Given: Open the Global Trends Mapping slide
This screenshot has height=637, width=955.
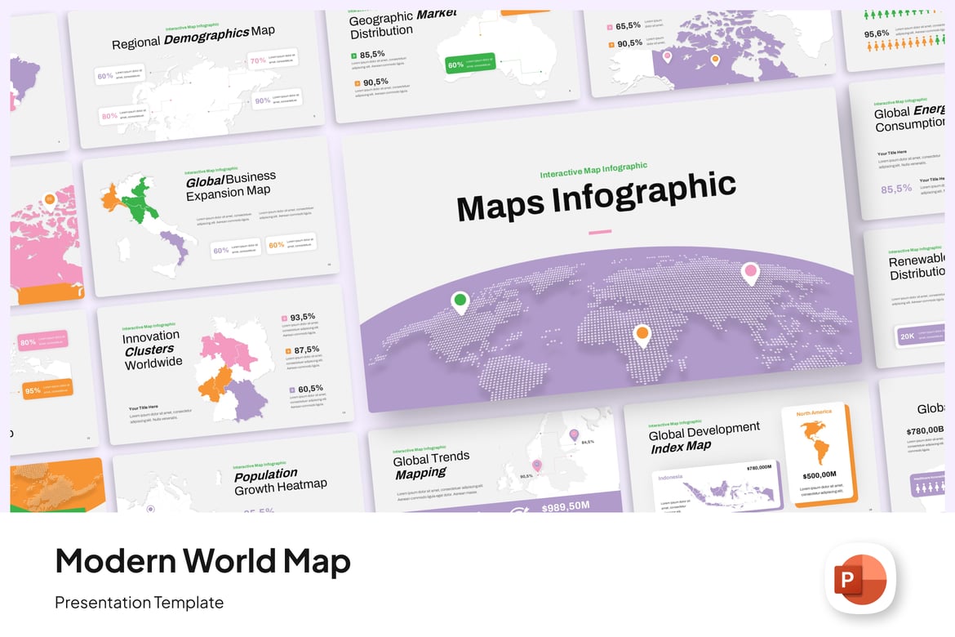Looking at the screenshot, I should coord(495,461).
